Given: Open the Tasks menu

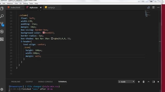Looking at the screenshot, I should (31, 3).
